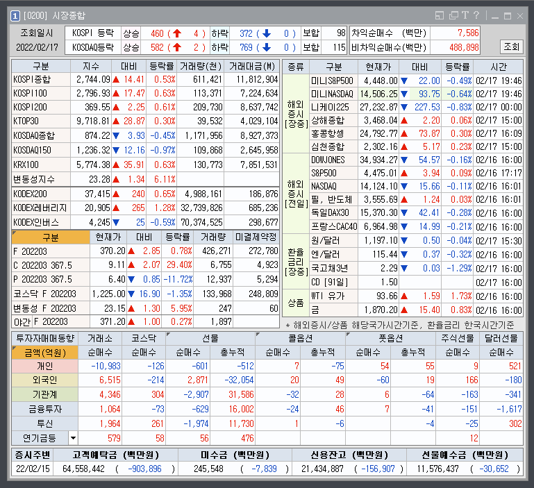Click the 차익순매수 value 7,586
Image resolution: width=534 pixels, height=488 pixels.
coord(468,33)
